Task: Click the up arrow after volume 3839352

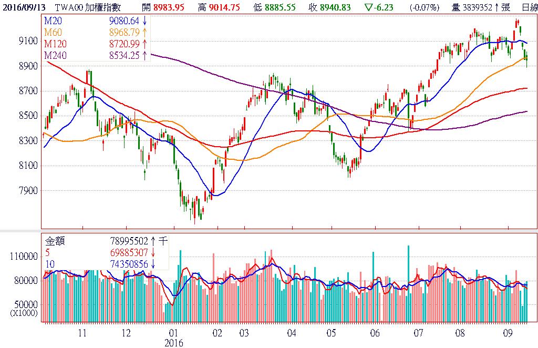Action: (x=496, y=7)
